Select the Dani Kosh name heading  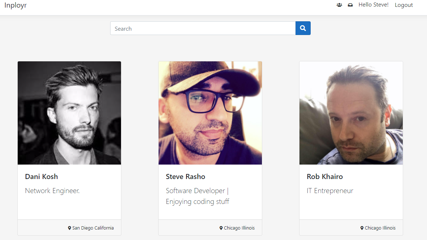pos(42,176)
